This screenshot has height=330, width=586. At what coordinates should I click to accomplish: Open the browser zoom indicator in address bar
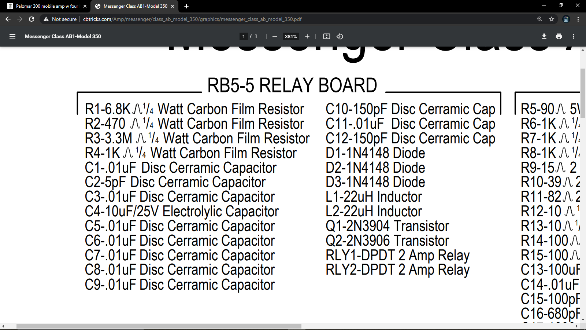[540, 19]
